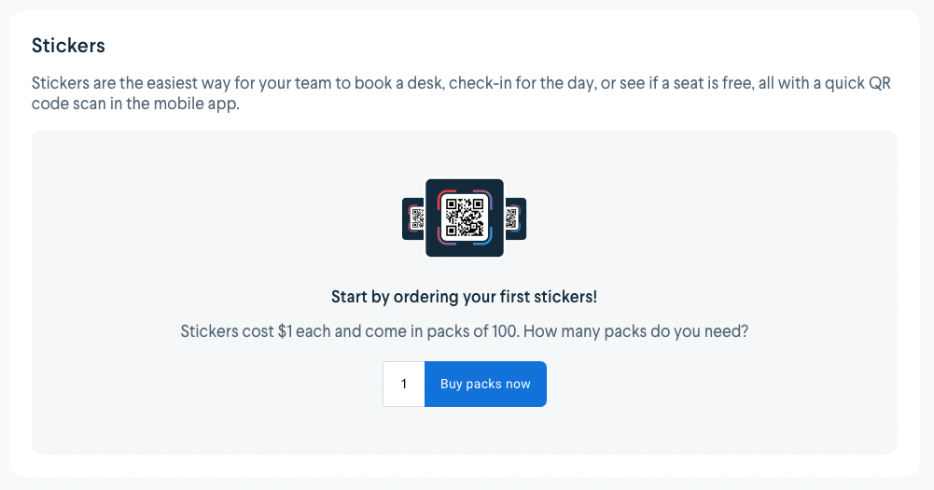Select the QR code inside the center sticker

pyautogui.click(x=465, y=217)
